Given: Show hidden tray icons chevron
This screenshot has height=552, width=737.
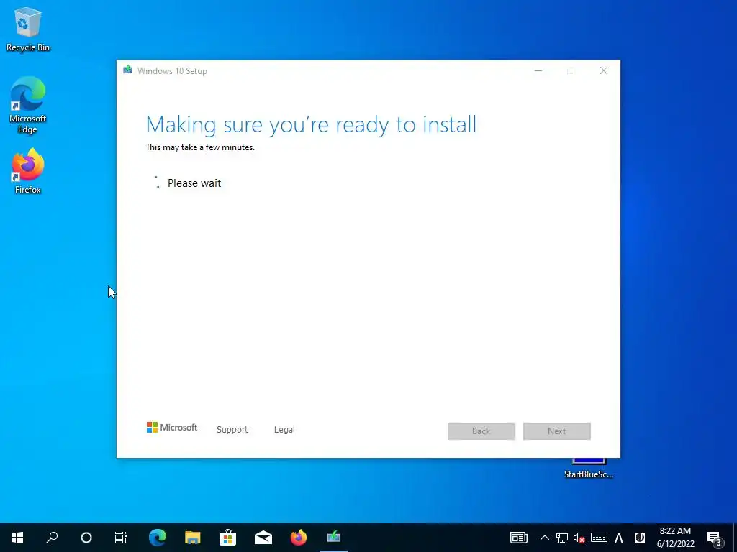Looking at the screenshot, I should (x=544, y=538).
